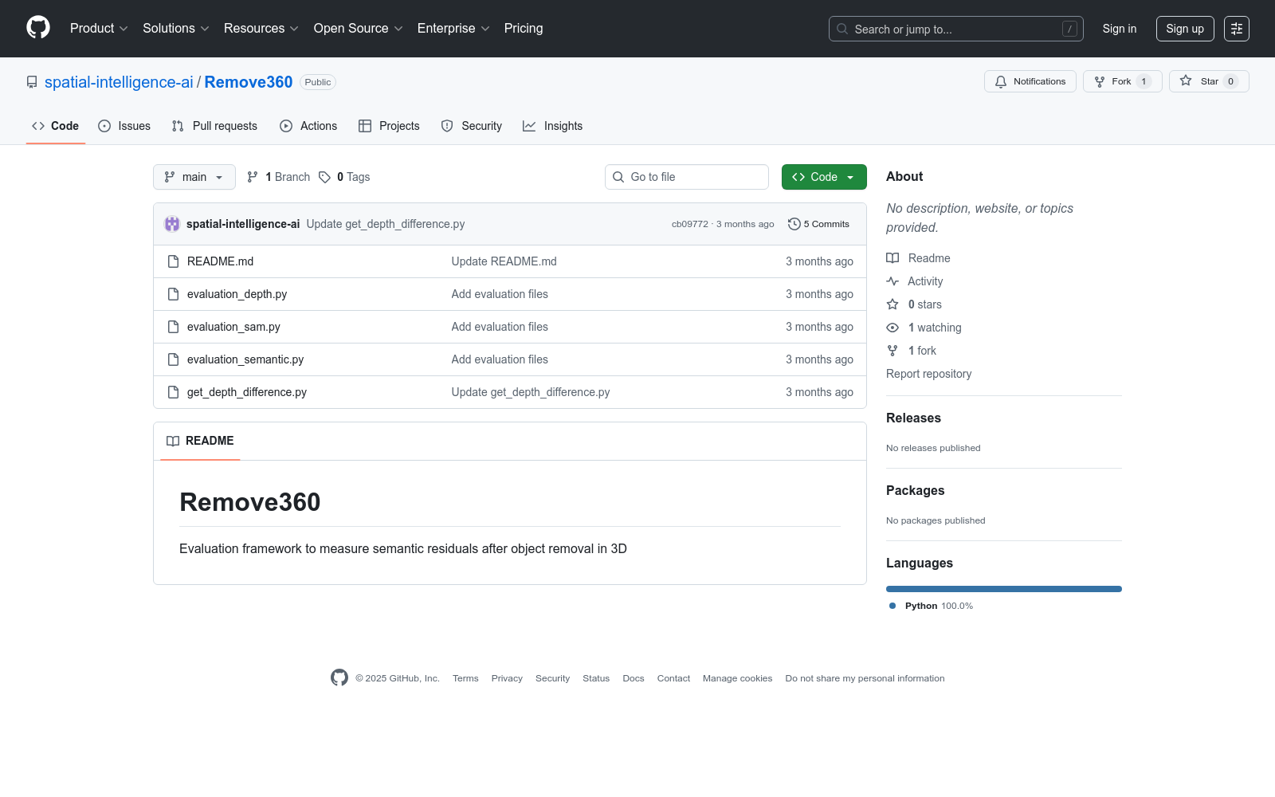Image resolution: width=1275 pixels, height=797 pixels.
Task: Click the get_depth_difference.py file icon
Action: click(173, 392)
